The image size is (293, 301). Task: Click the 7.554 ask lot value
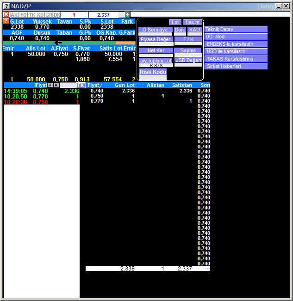pyautogui.click(x=115, y=59)
